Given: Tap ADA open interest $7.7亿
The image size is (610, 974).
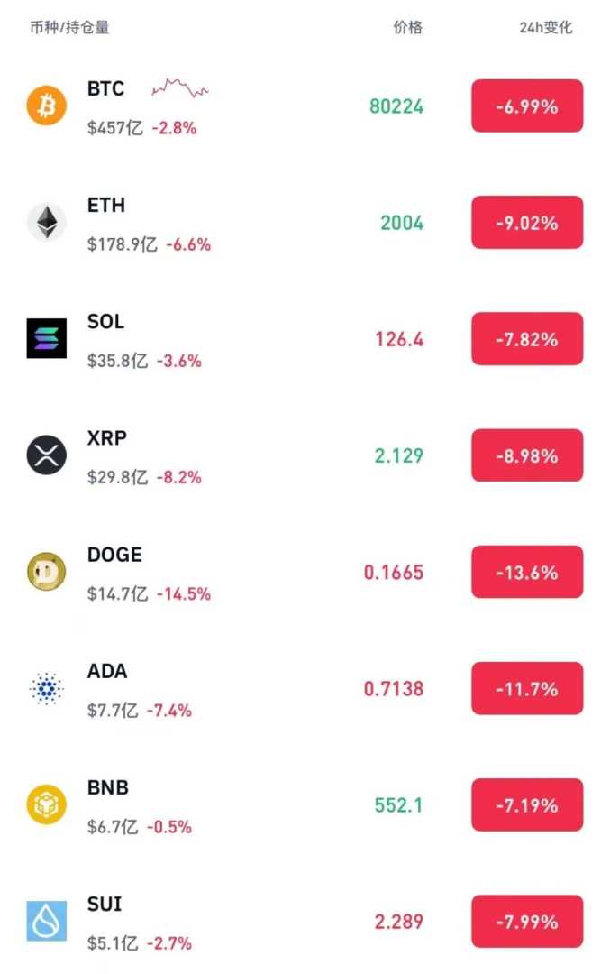Looking at the screenshot, I should (x=114, y=711).
